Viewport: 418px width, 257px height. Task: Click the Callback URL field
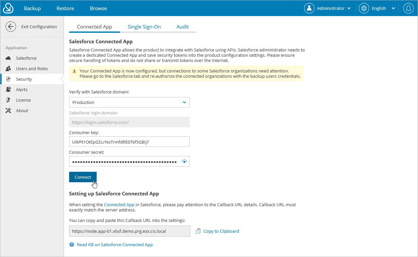click(x=130, y=231)
